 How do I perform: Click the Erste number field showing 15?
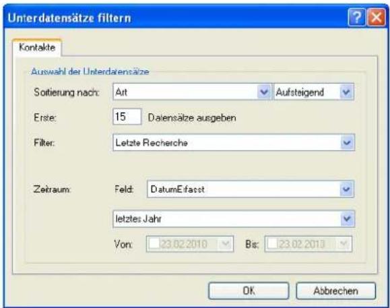127,117
